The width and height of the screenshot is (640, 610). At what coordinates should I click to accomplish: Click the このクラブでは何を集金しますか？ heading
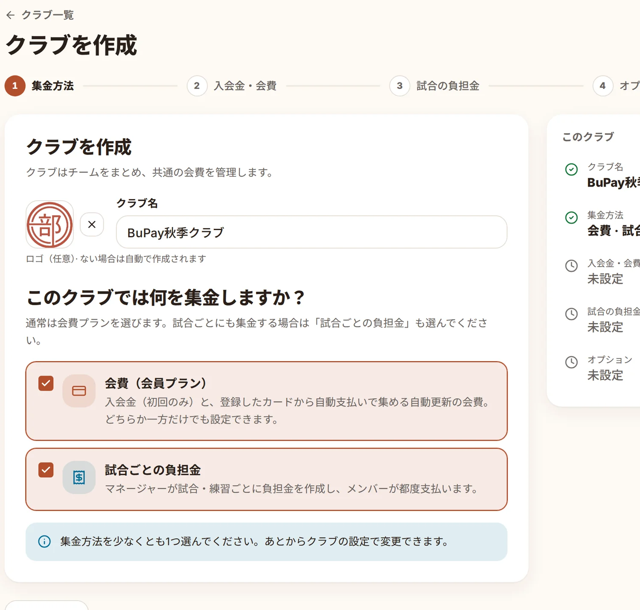[166, 298]
